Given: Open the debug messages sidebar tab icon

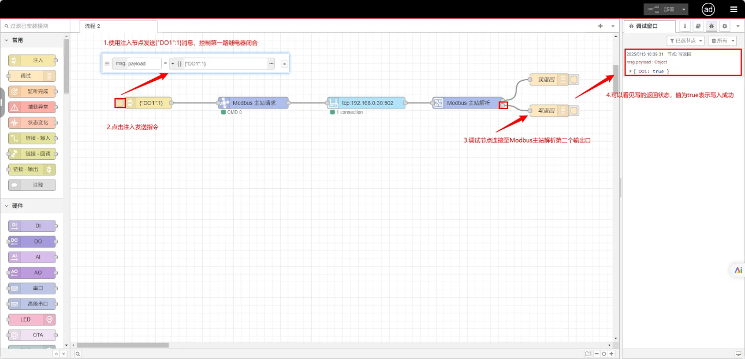Looking at the screenshot, I should pyautogui.click(x=712, y=27).
